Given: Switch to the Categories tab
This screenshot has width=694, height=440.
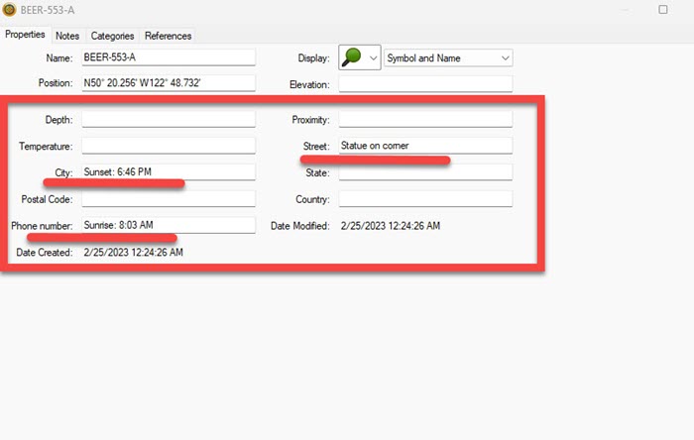Looking at the screenshot, I should (x=112, y=36).
